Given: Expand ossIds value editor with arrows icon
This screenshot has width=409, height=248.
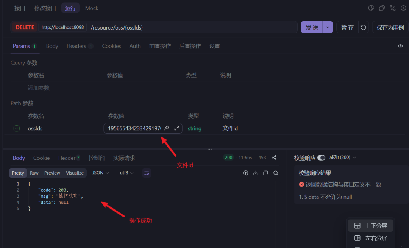Looking at the screenshot, I should 176,128.
